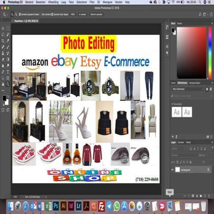
Task: Switch to the Kanalen tab
Action: (181, 142)
